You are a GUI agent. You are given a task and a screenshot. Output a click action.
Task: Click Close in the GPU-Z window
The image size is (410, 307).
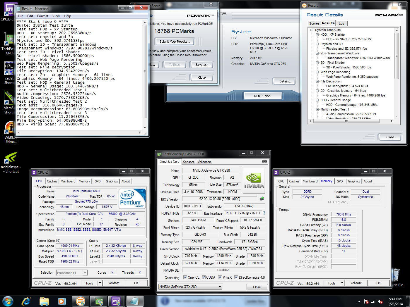[x=257, y=287]
